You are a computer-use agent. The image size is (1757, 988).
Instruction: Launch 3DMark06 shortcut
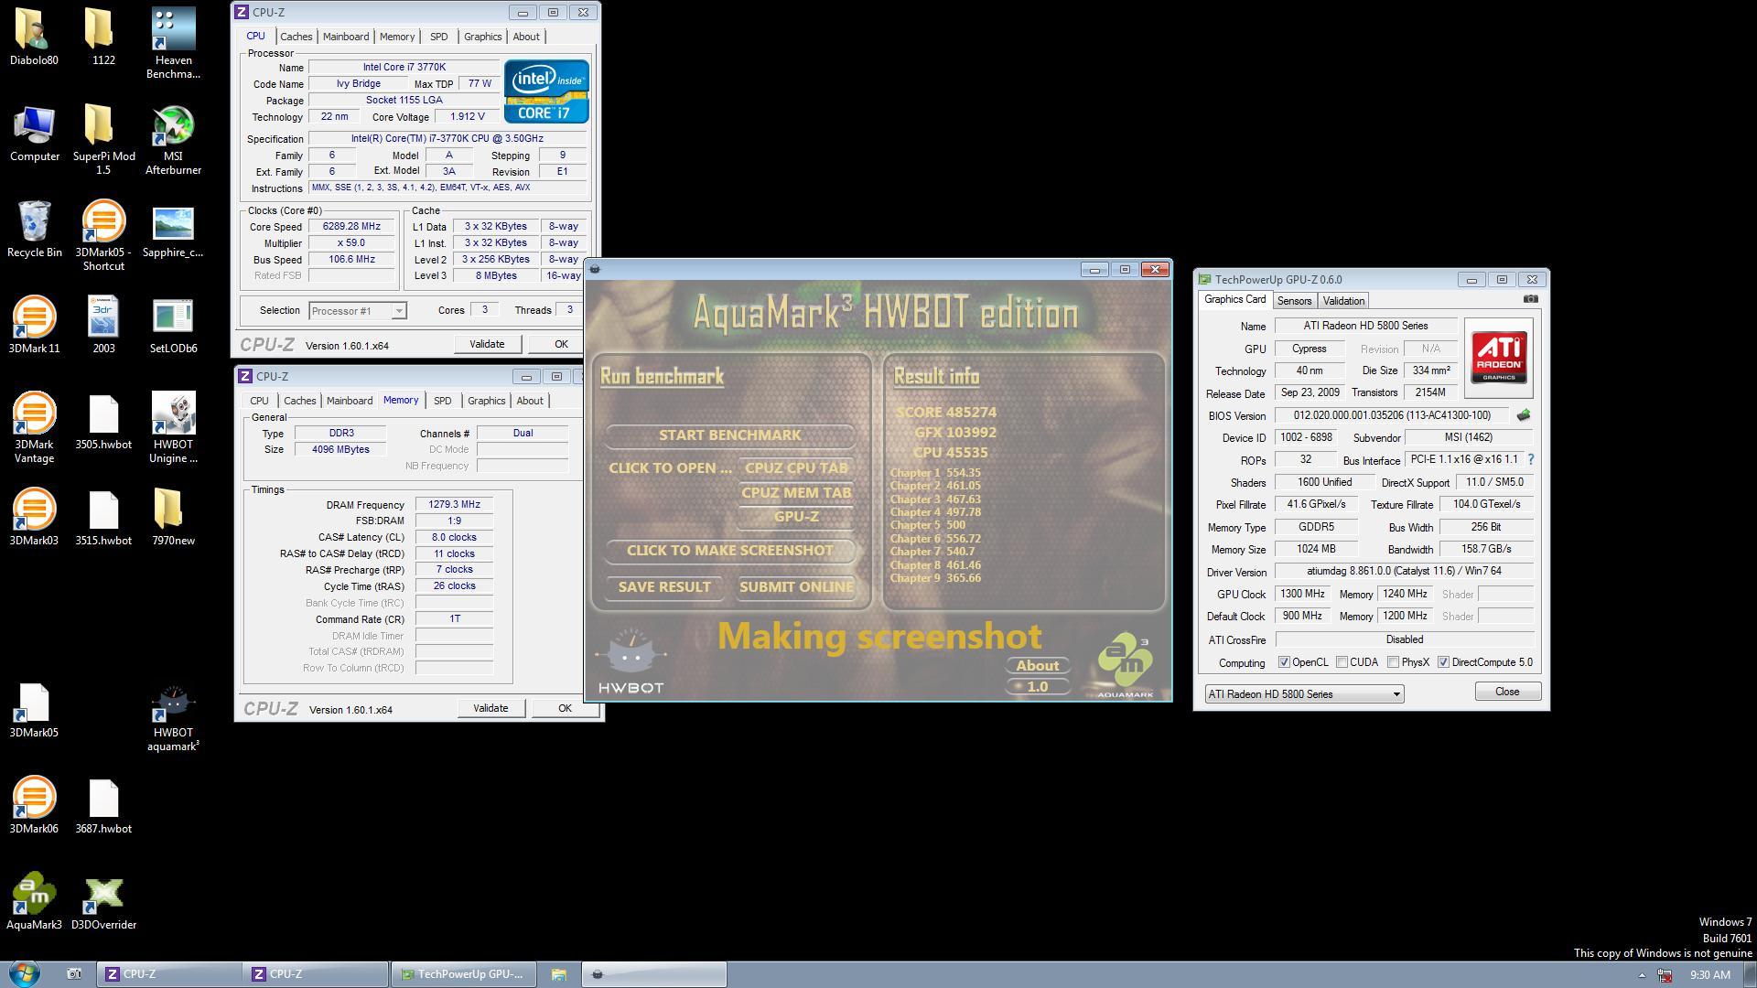(34, 805)
